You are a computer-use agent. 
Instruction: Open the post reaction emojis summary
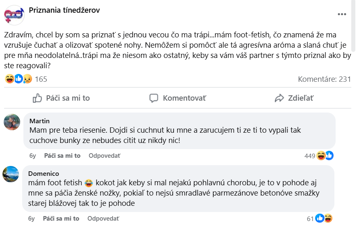18,79
